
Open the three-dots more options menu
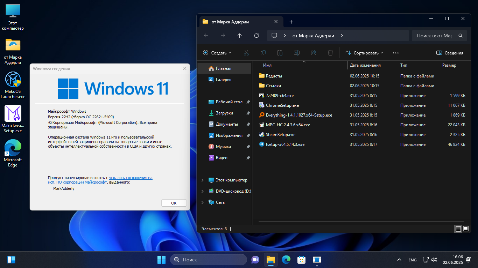(x=396, y=53)
